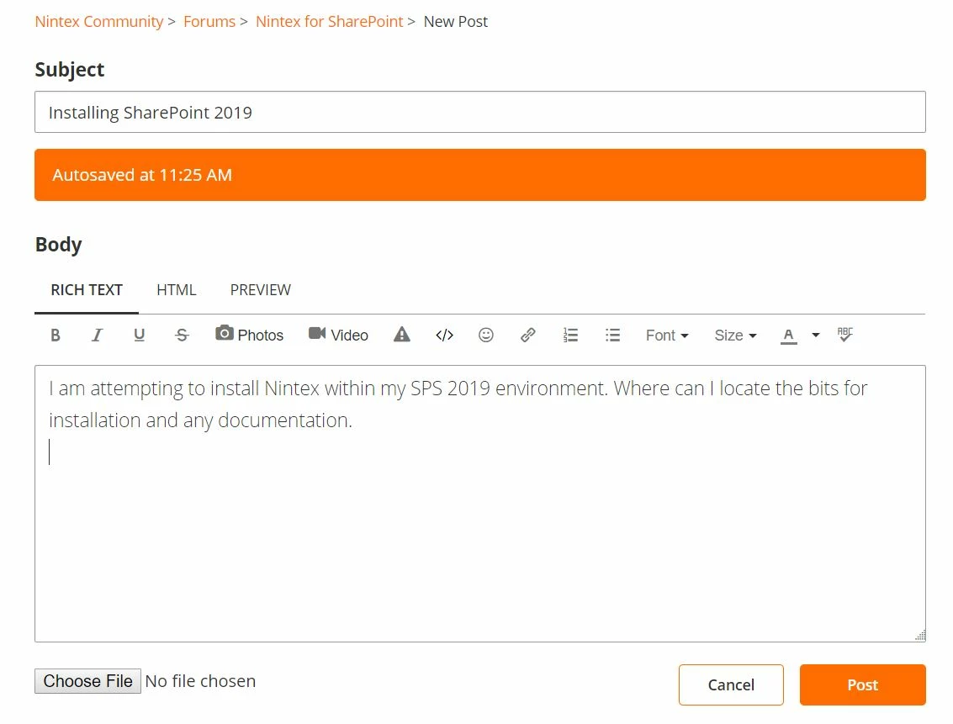Click the 'New Post' breadcrumb text
The width and height of the screenshot is (953, 724).
pos(456,22)
